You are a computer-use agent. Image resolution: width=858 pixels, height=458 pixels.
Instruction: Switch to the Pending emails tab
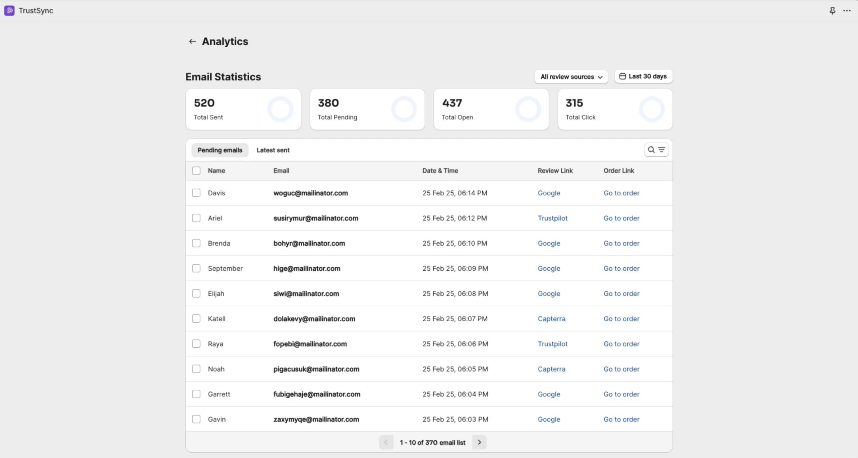[x=220, y=150]
